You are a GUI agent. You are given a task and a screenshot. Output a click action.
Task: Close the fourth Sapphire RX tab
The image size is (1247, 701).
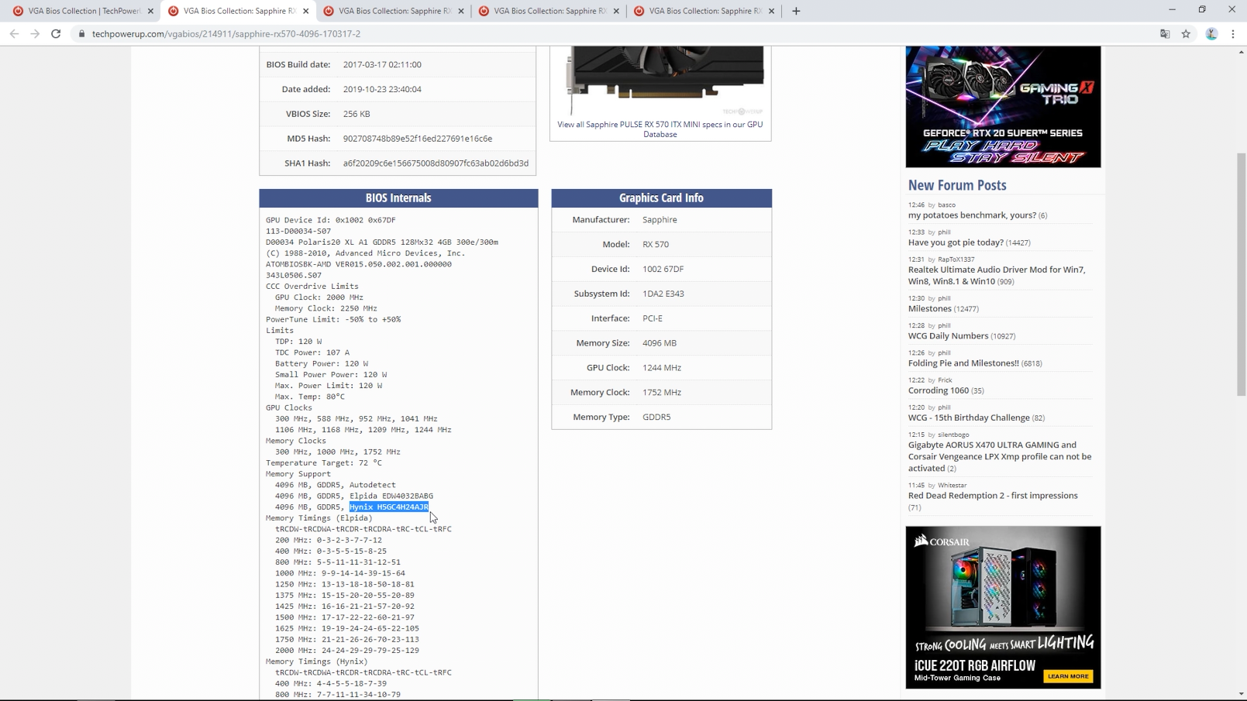pos(616,11)
